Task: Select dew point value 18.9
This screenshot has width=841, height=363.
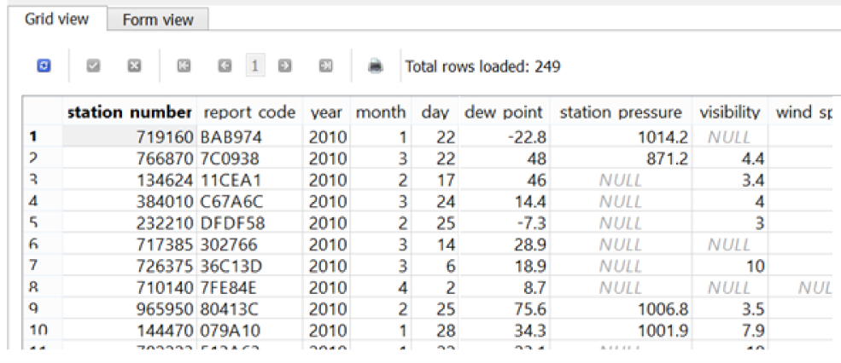Action: [504, 266]
